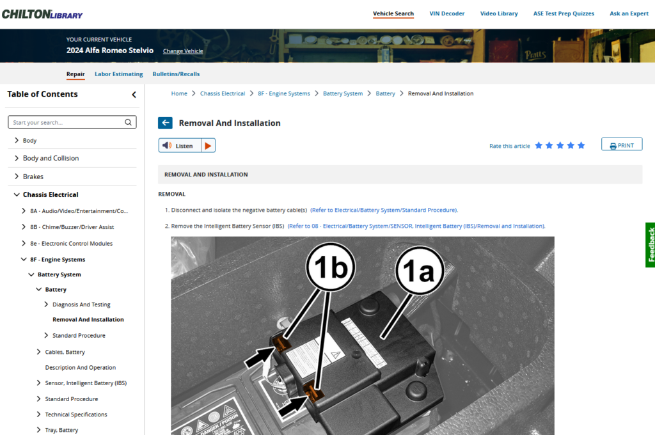Expand the Body and Collision section
Viewport: 655px width, 435px height.
pos(17,158)
